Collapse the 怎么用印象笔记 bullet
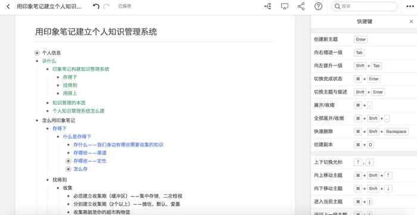Viewport: 417px width, 215px height. [x=37, y=120]
